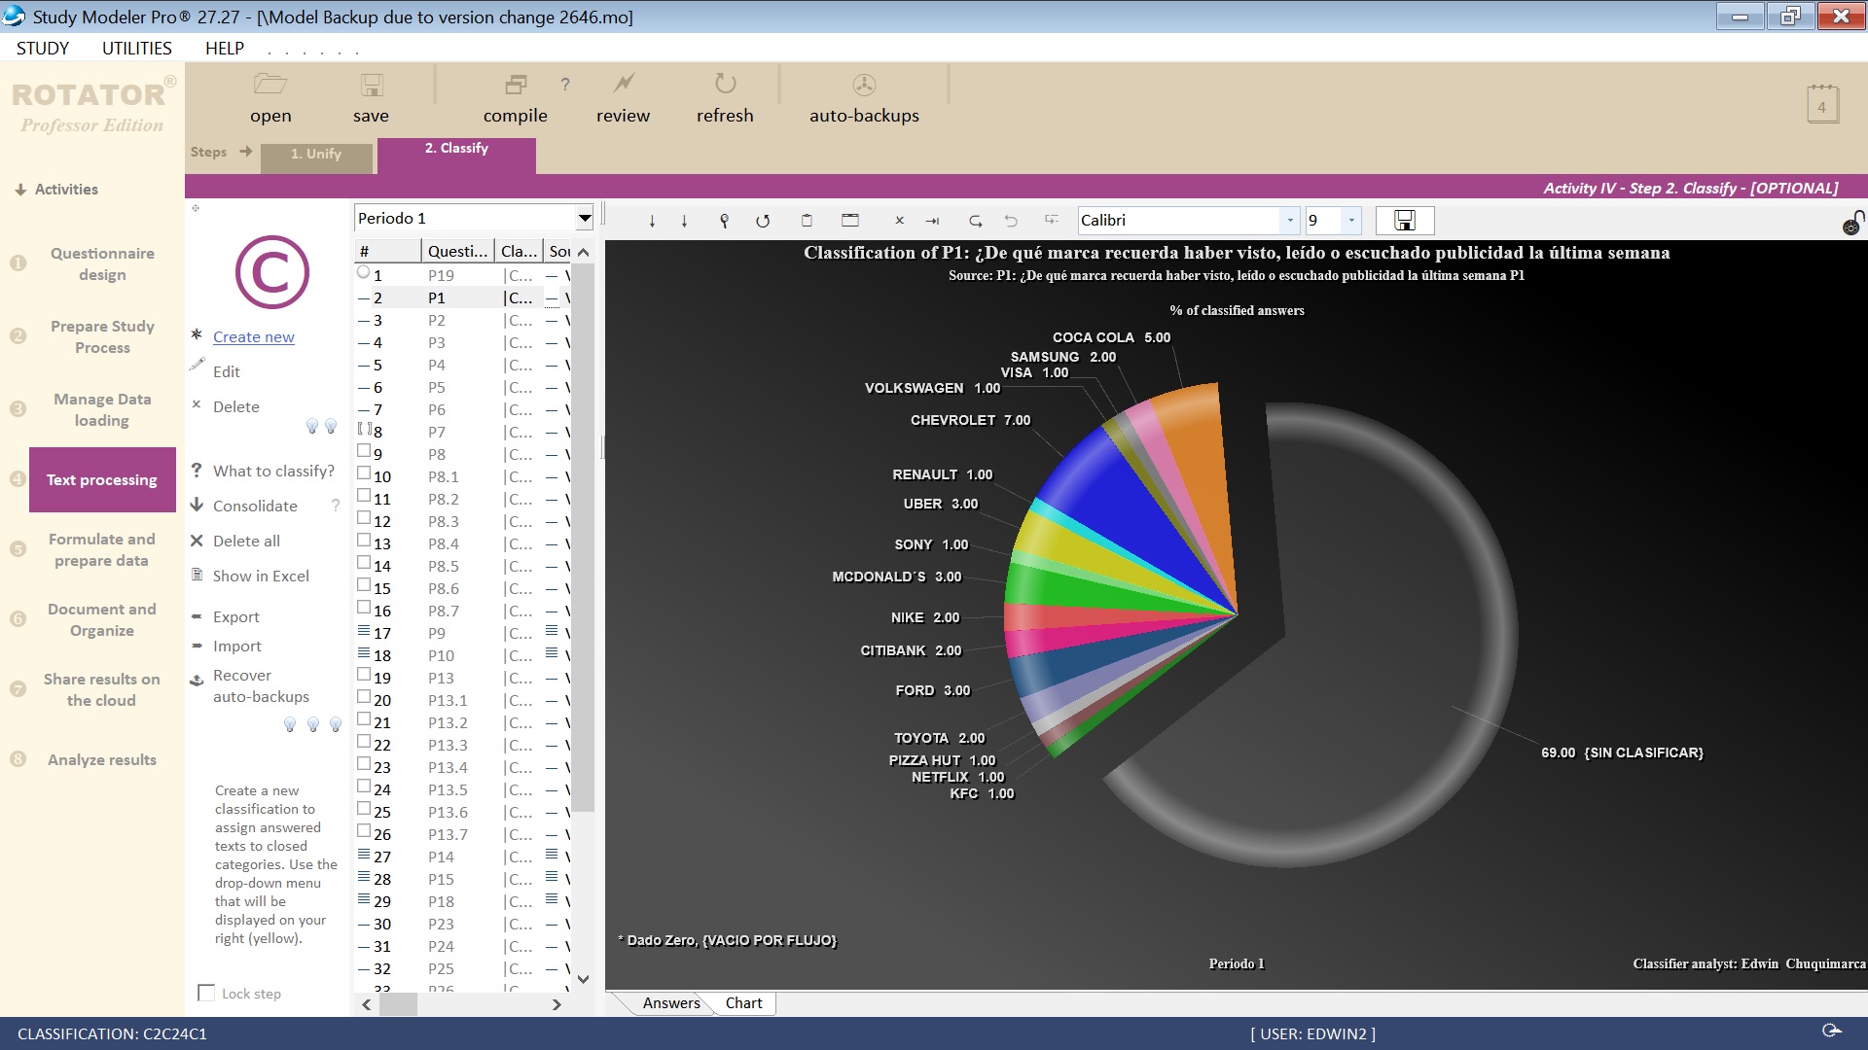Click the small X icon in chart toolbar
1868x1050 pixels.
click(900, 221)
